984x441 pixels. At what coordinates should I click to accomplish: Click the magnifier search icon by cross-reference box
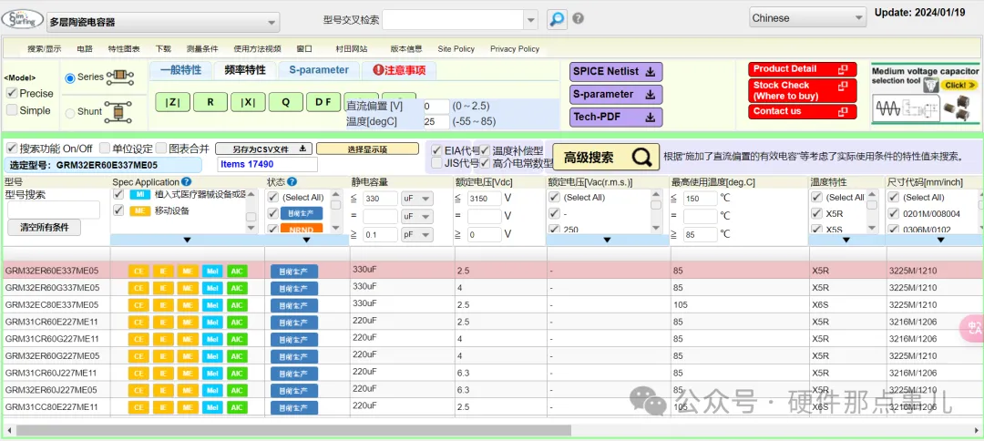click(x=557, y=19)
